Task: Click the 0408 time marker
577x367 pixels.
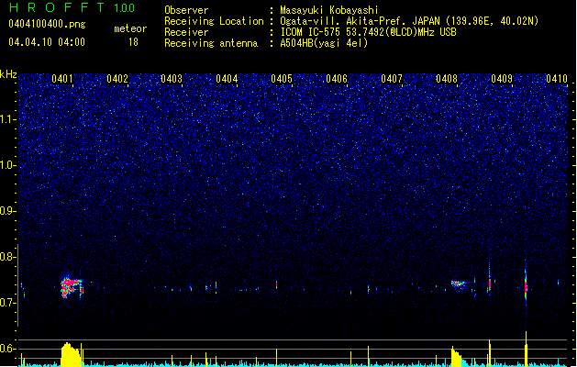Action: [447, 79]
